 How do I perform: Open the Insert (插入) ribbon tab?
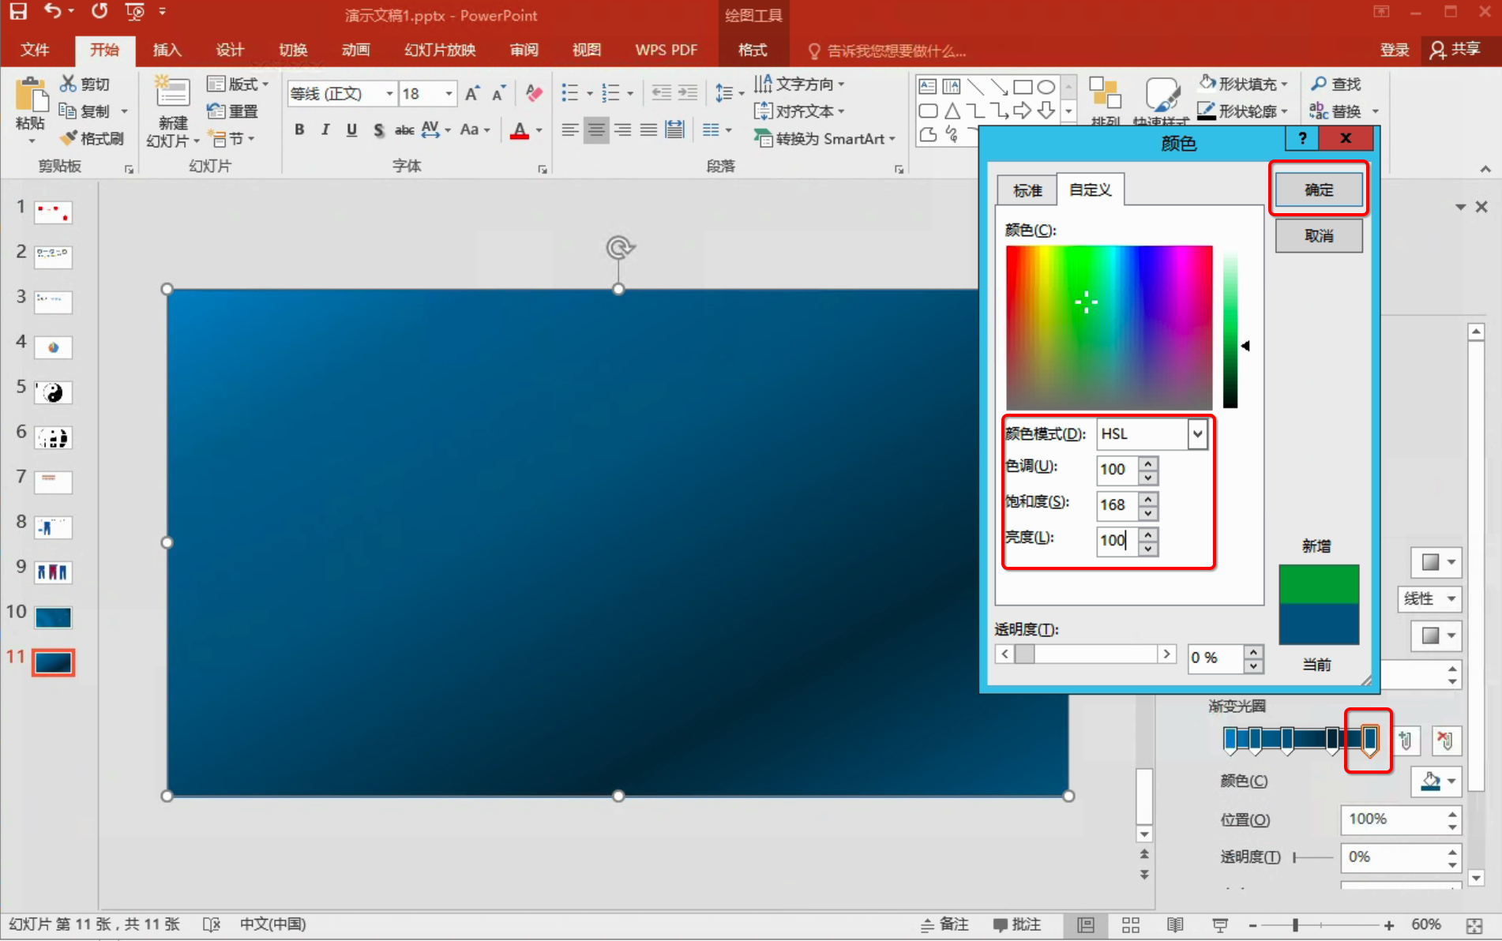coord(167,50)
